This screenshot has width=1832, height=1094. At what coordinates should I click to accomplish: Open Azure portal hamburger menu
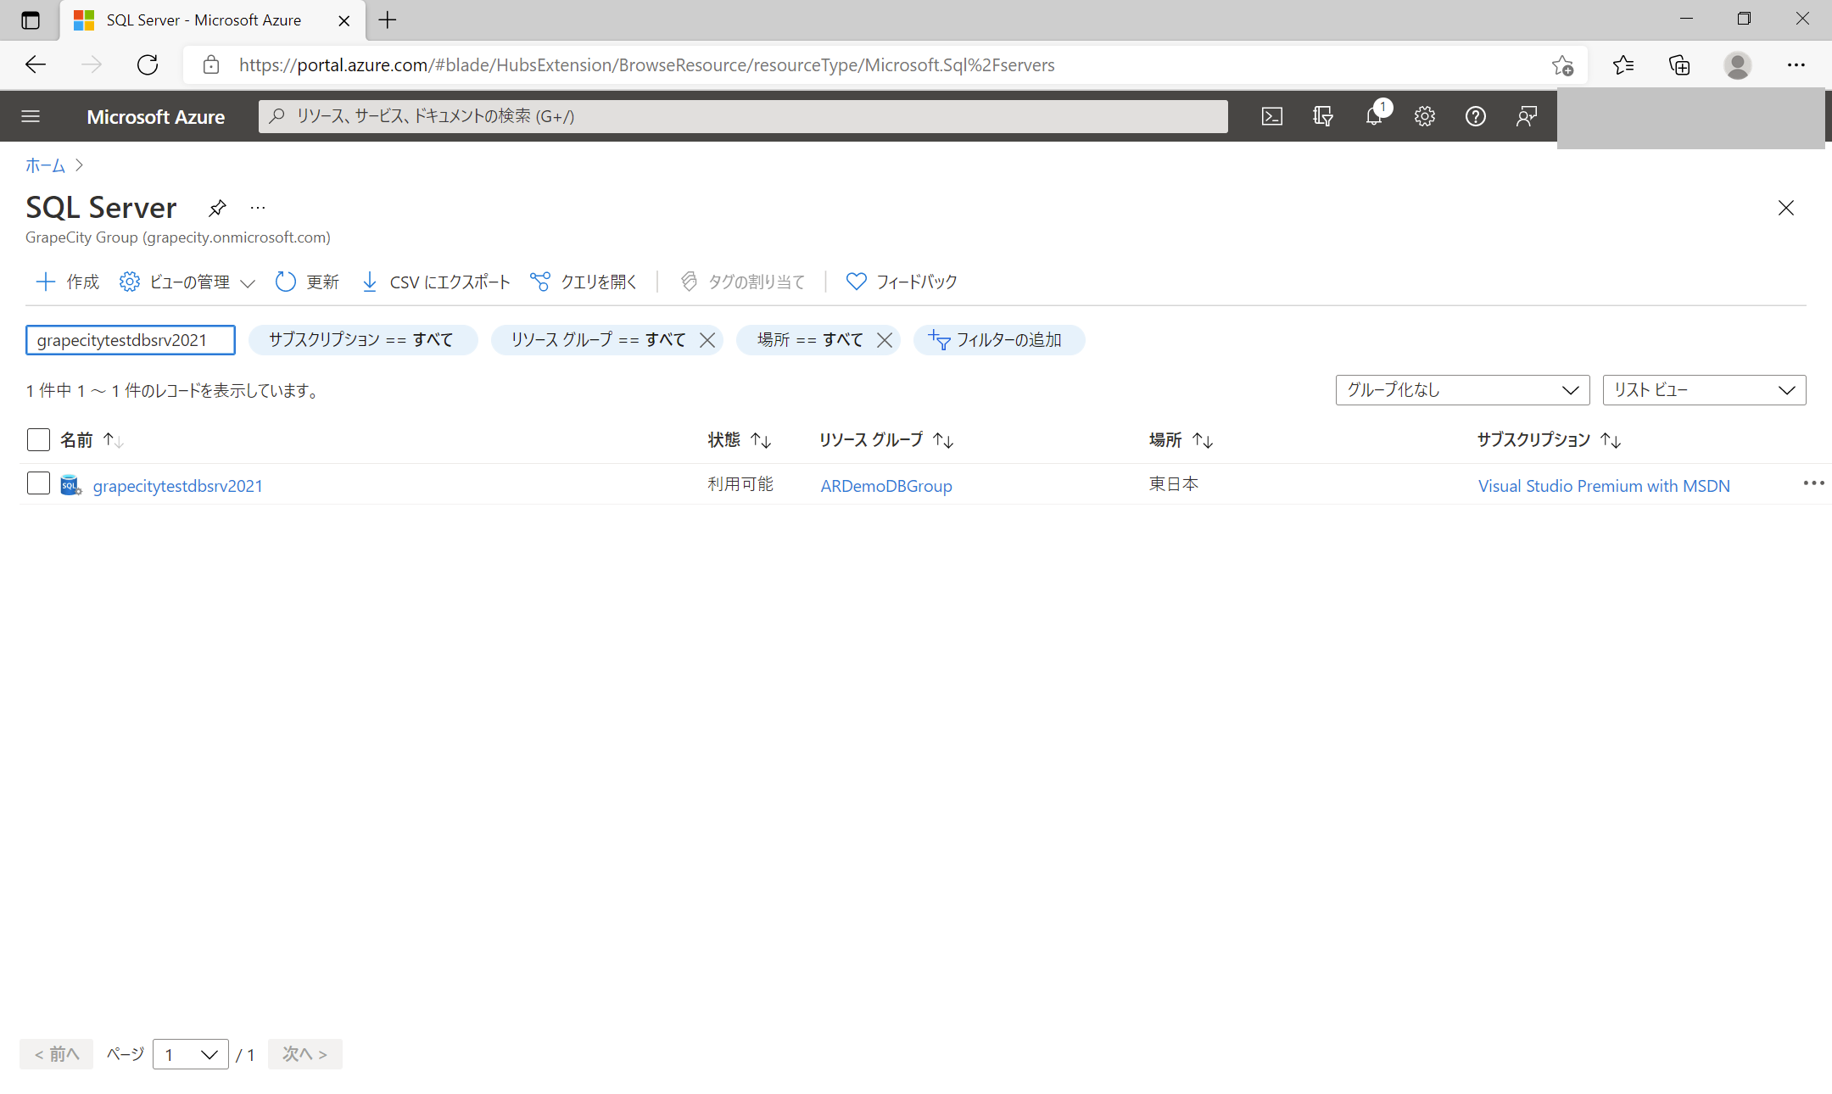[31, 116]
